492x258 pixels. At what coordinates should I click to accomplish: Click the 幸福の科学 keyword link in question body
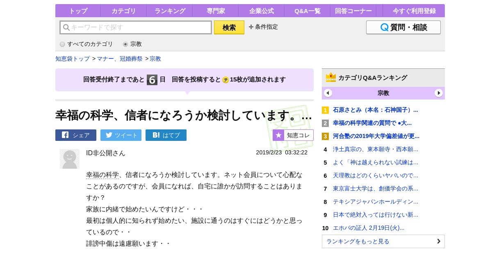click(x=102, y=175)
